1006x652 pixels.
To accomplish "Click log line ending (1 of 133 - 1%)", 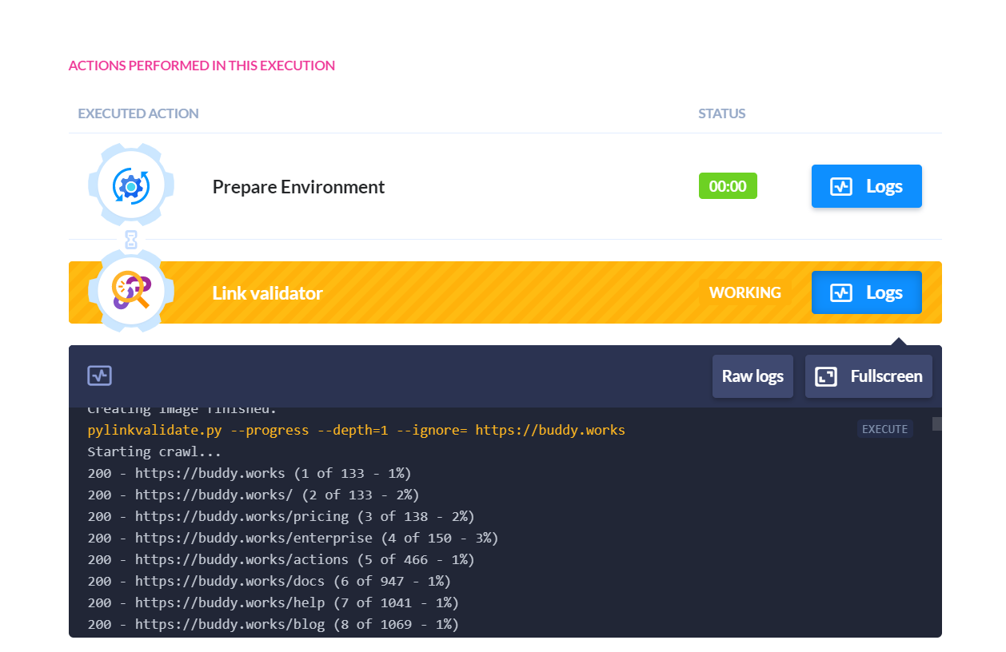I will pos(250,473).
